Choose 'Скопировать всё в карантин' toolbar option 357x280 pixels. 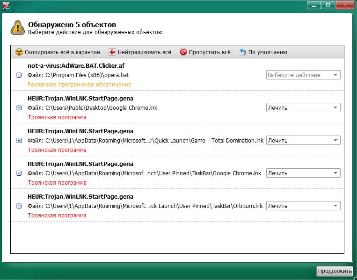[62, 52]
